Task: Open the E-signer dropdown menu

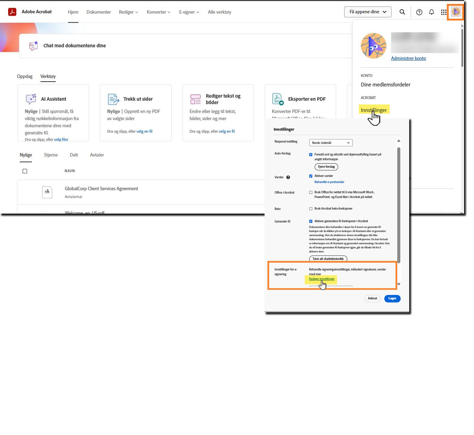Action: [x=189, y=12]
